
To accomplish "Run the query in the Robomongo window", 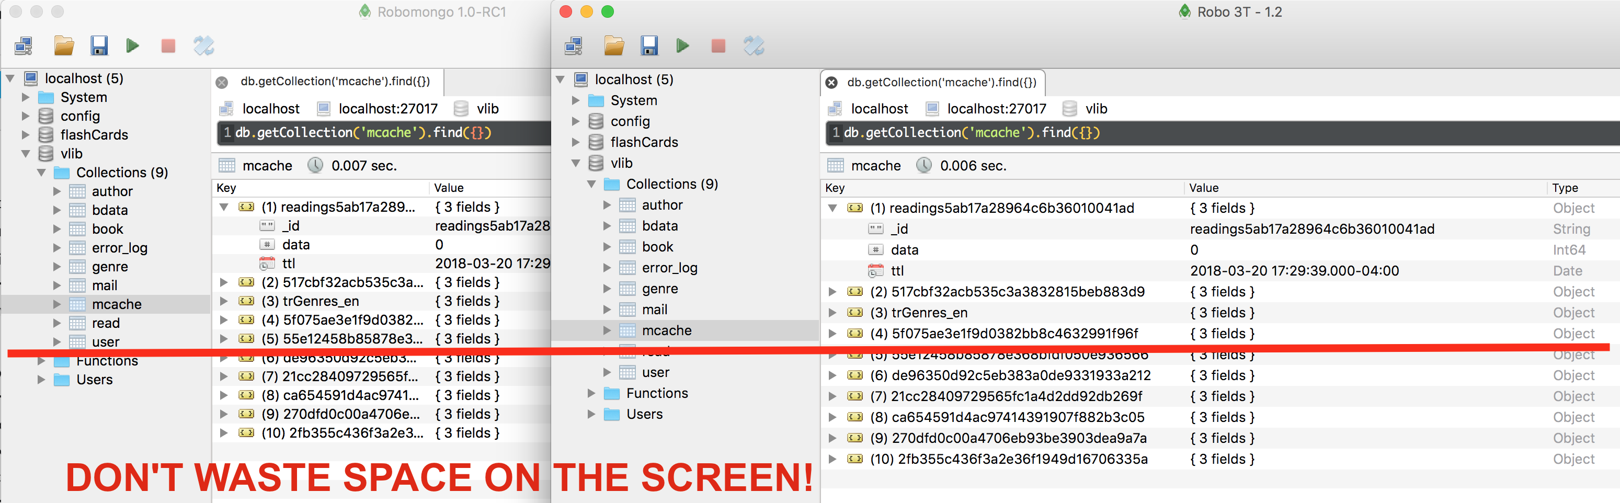I will pos(133,45).
